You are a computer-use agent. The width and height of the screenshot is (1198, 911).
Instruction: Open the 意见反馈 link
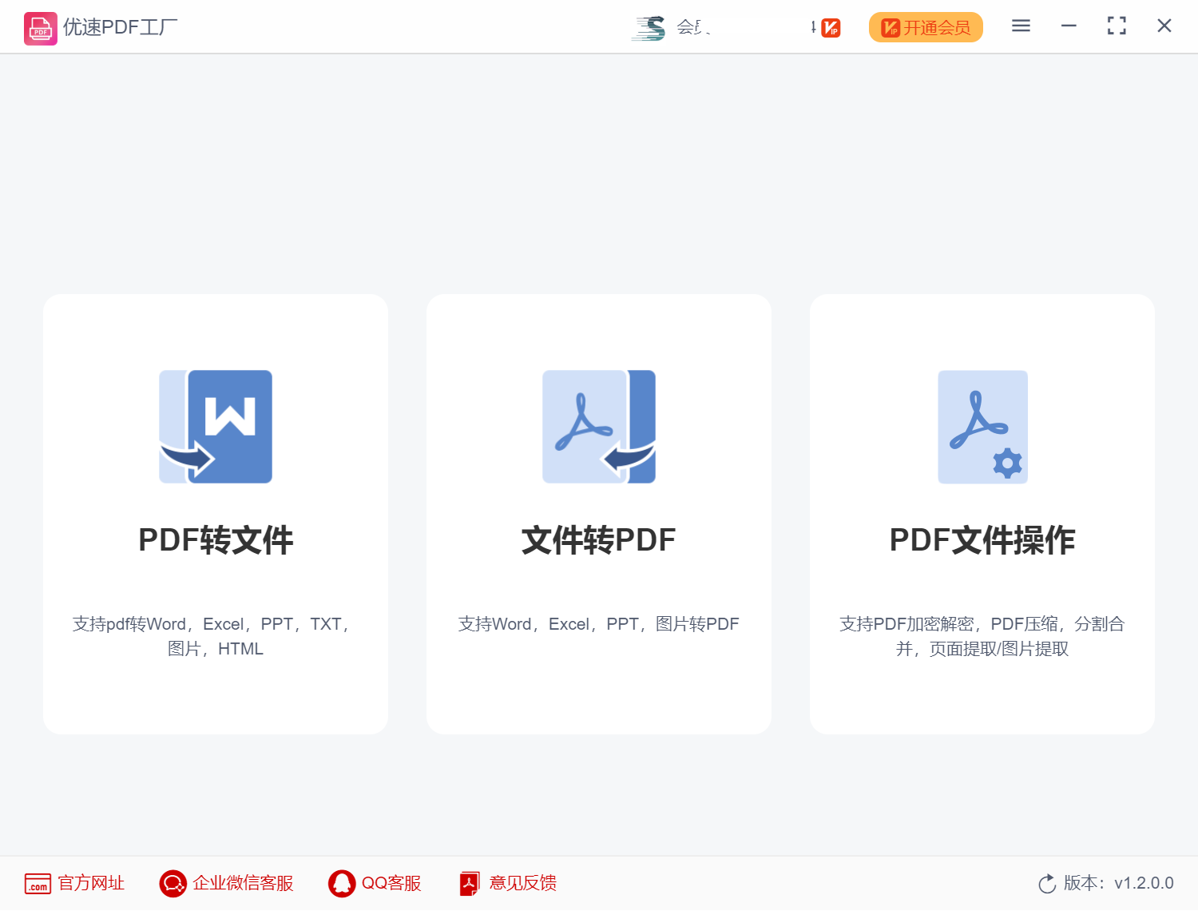523,883
